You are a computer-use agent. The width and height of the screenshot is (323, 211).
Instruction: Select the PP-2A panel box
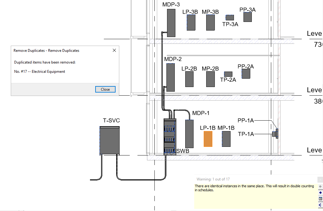pos(246,74)
